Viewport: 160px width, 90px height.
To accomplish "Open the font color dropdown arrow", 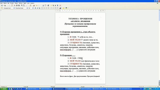I will click(62, 8).
